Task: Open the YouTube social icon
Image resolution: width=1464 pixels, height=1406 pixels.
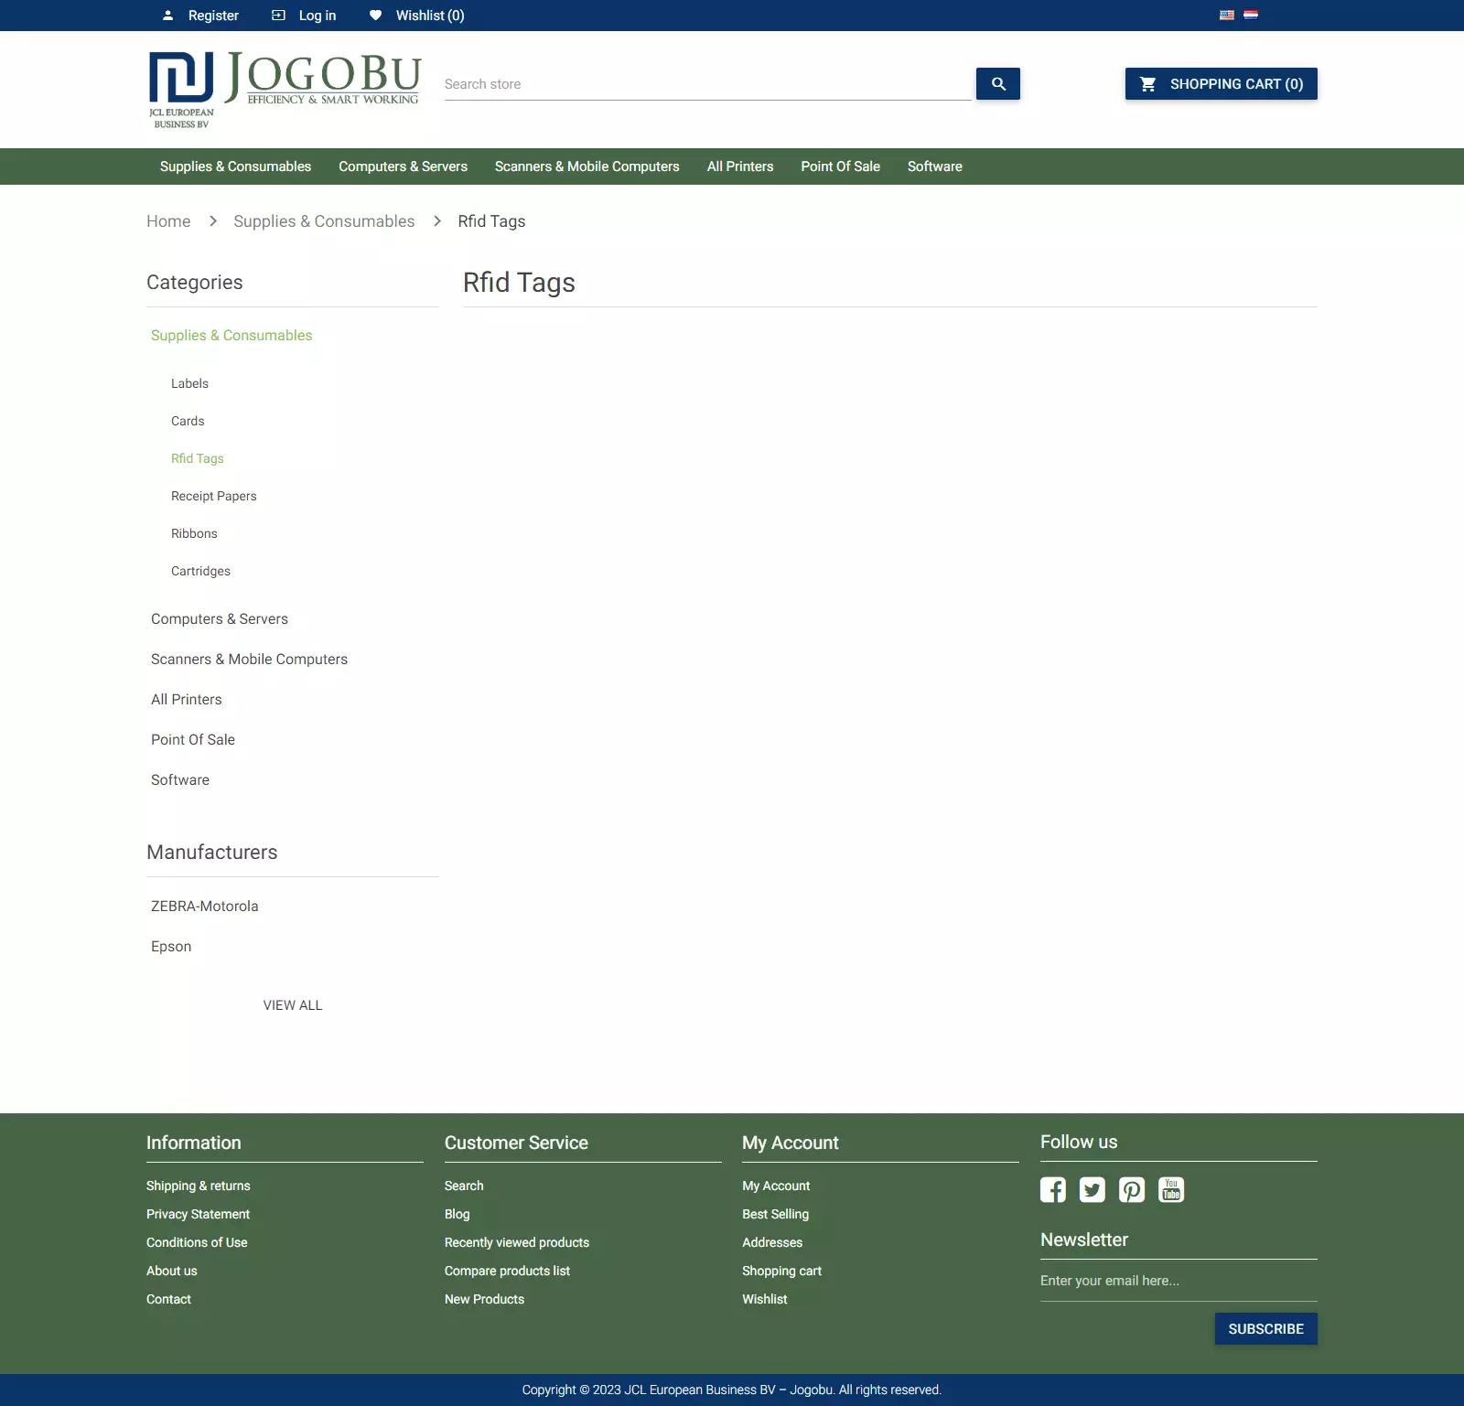Action: 1171,1189
